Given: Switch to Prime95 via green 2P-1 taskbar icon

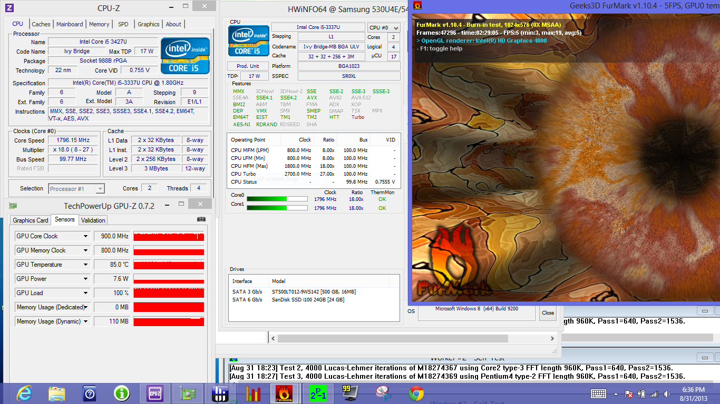Looking at the screenshot, I should (x=318, y=393).
